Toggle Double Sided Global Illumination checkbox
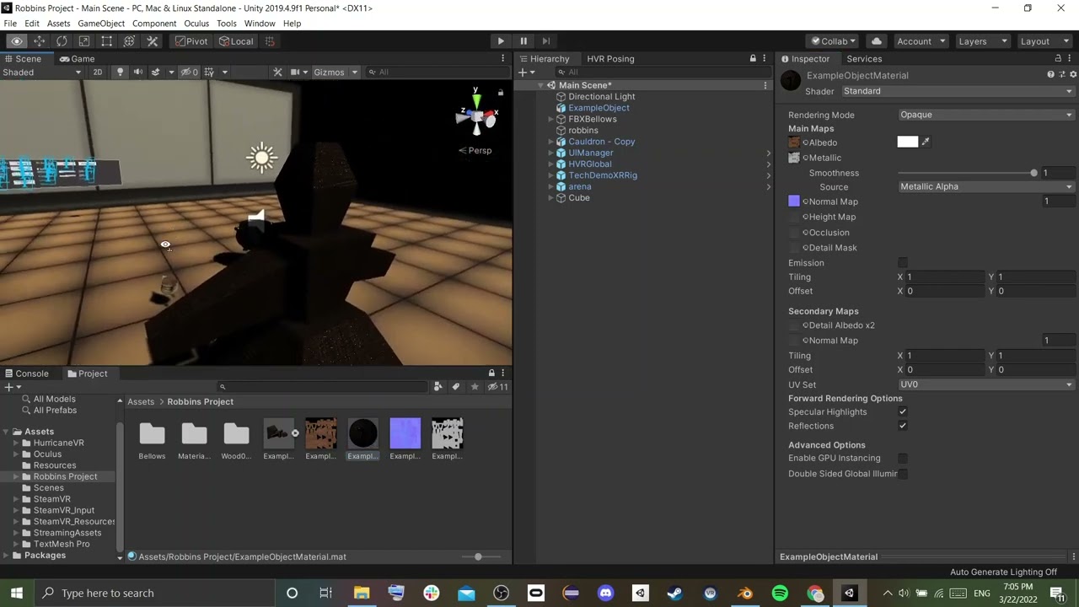Viewport: 1079px width, 607px height. click(x=903, y=474)
